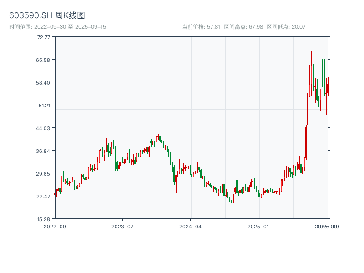Click the y-axis label 72.77
Image resolution: width=364 pixels, height=273 pixels.
(43, 37)
